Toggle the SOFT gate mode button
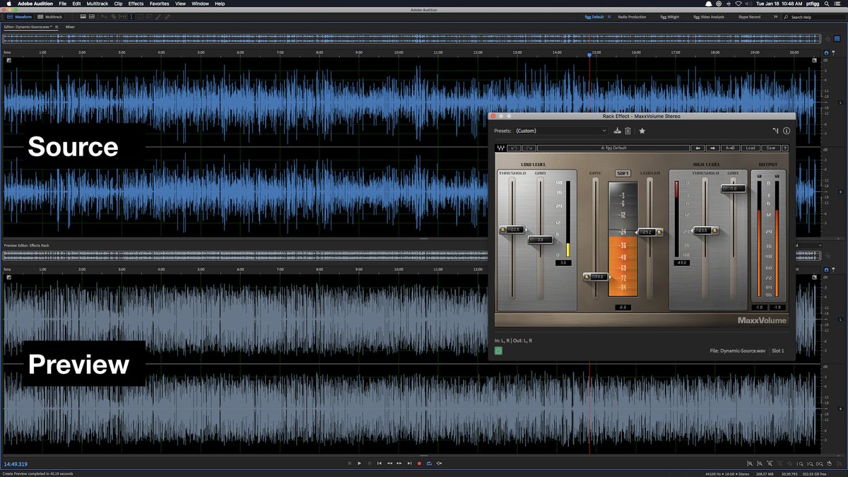Viewport: 848px width, 477px height. tap(623, 172)
